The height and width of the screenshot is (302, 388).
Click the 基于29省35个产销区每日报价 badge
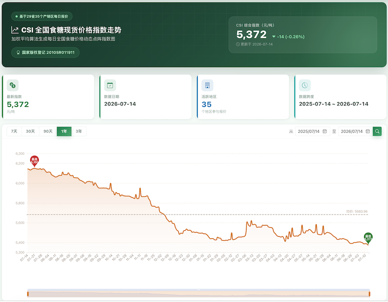42,17
